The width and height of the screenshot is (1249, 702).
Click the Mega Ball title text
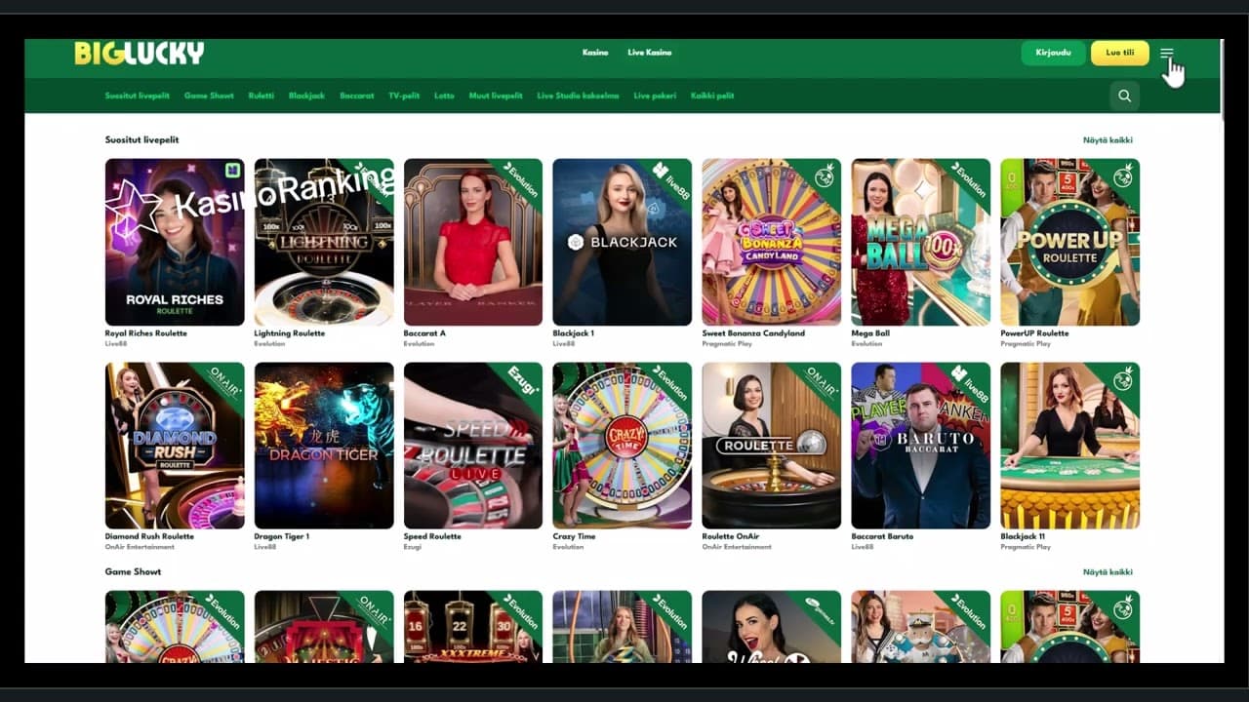870,333
